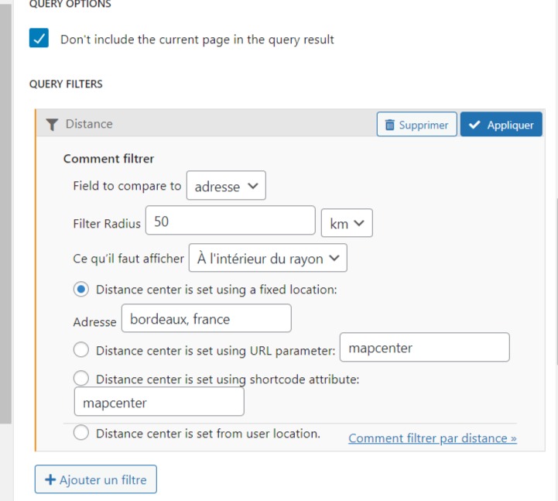Open the "adresse" field to compare dropdown

[226, 187]
